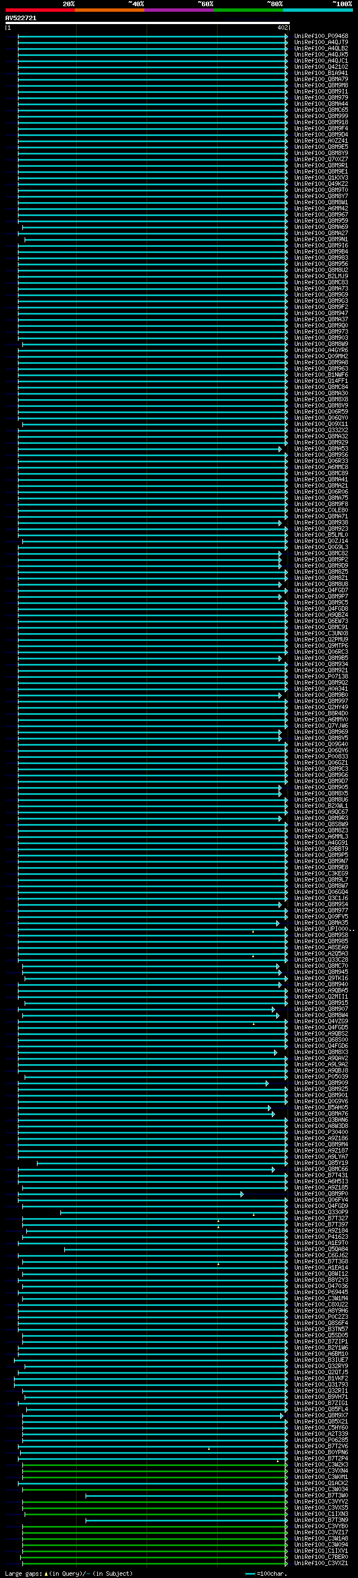Select the UniRef100_P05039 label
The image size is (358, 1578).
321,1077
